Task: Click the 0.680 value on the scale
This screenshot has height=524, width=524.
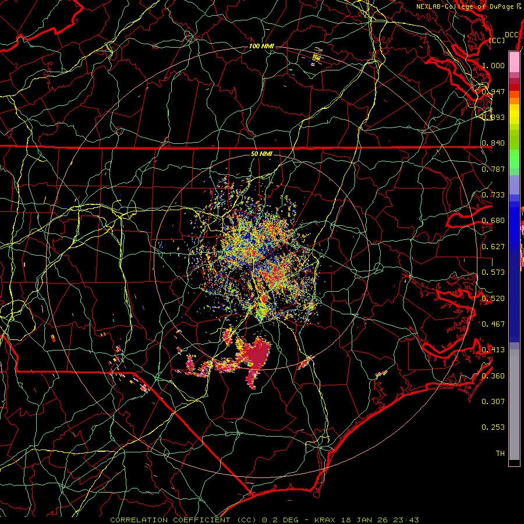Action: pos(493,221)
